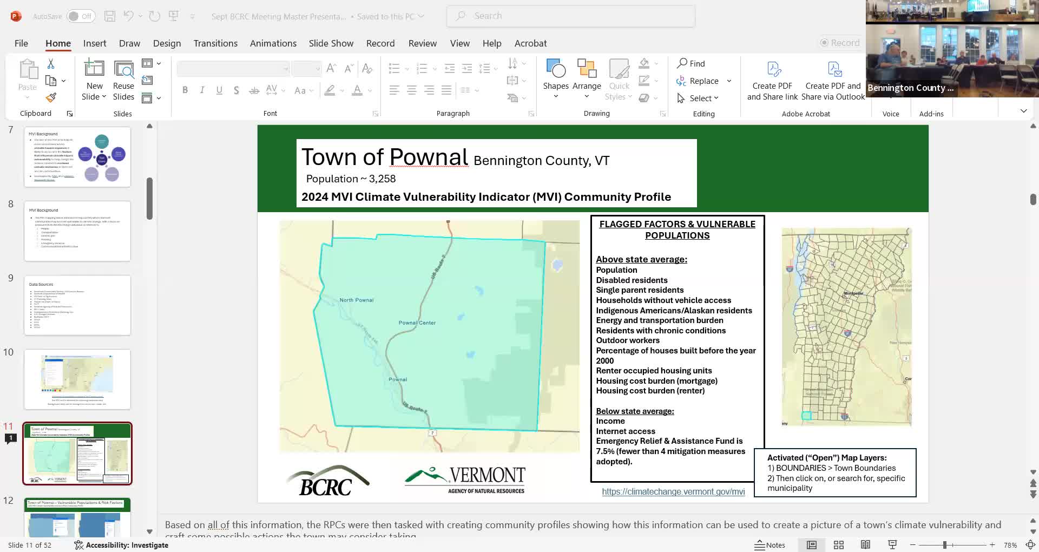The width and height of the screenshot is (1039, 552).
Task: Click the Cut scissors icon
Action: [51, 64]
